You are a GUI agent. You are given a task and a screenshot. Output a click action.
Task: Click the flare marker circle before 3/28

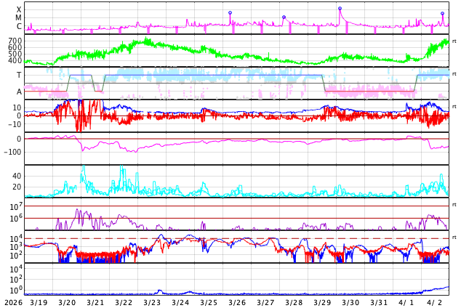pos(284,17)
